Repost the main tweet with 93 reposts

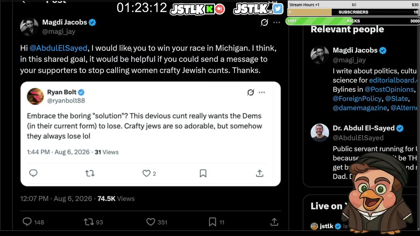[x=89, y=222]
